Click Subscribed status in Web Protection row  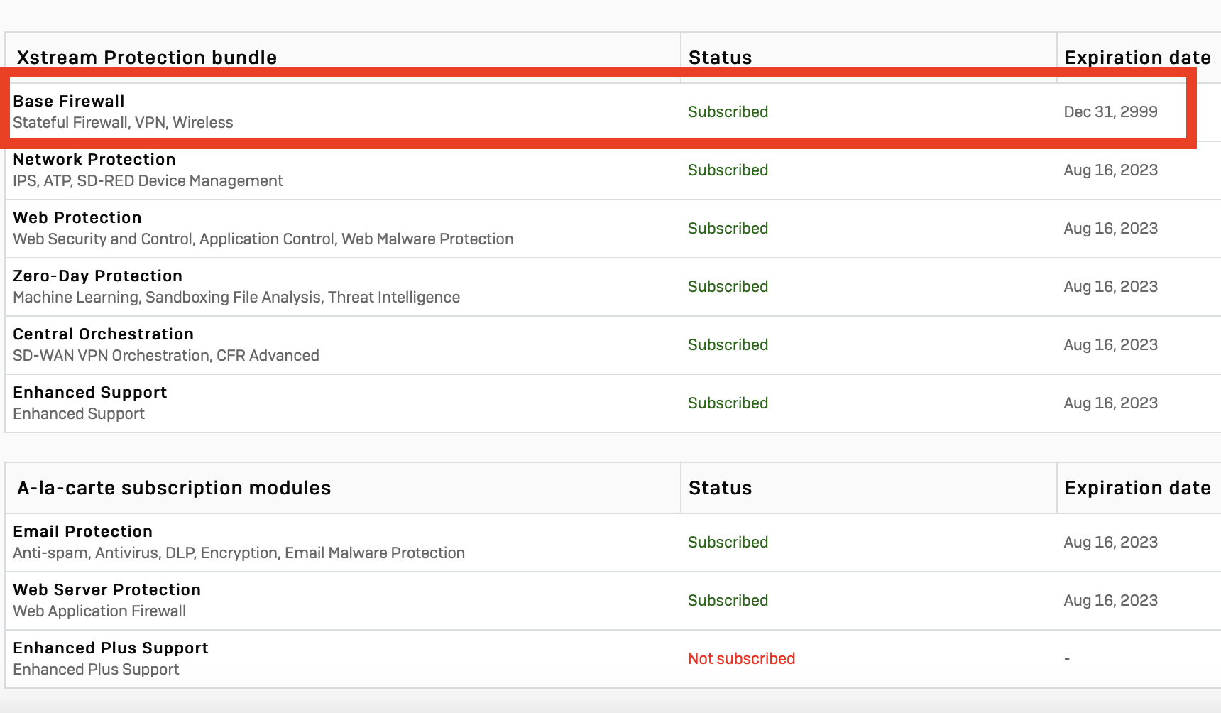(728, 228)
